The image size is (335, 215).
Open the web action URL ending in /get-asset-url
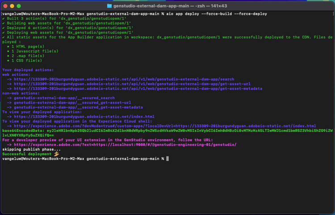[x=132, y=84]
